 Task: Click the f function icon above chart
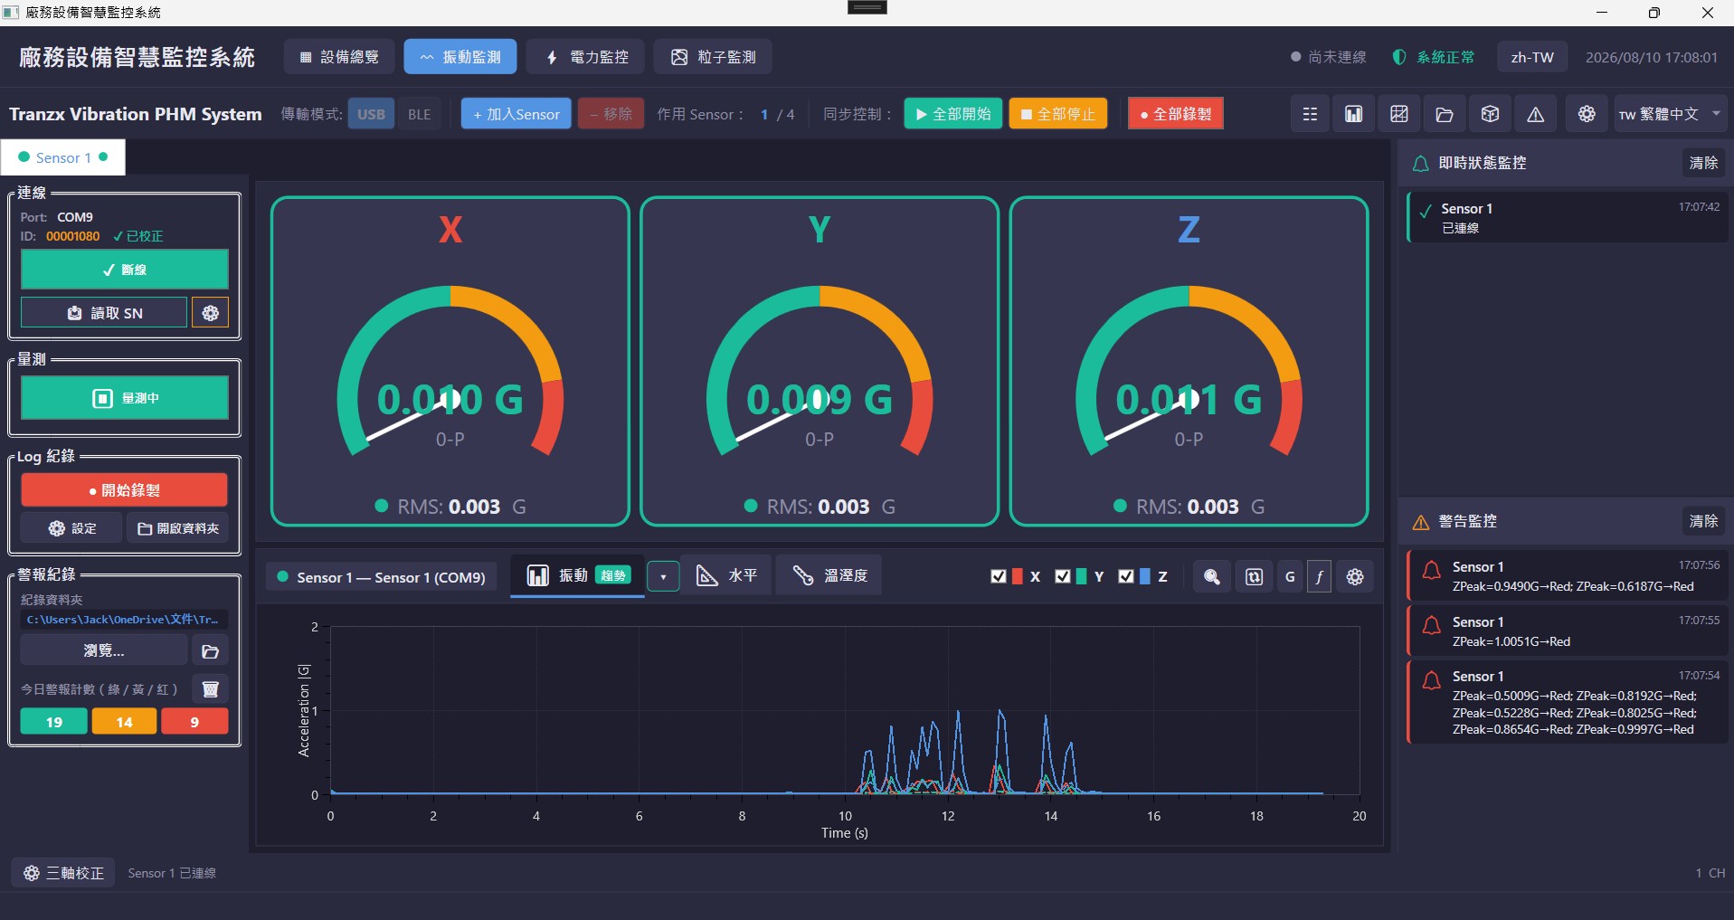tap(1320, 577)
